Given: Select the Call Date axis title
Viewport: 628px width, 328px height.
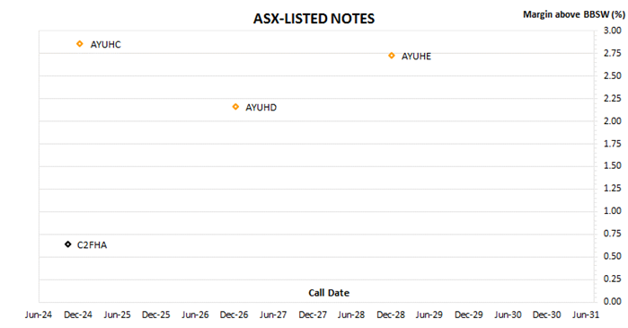Looking at the screenshot, I should coord(329,293).
